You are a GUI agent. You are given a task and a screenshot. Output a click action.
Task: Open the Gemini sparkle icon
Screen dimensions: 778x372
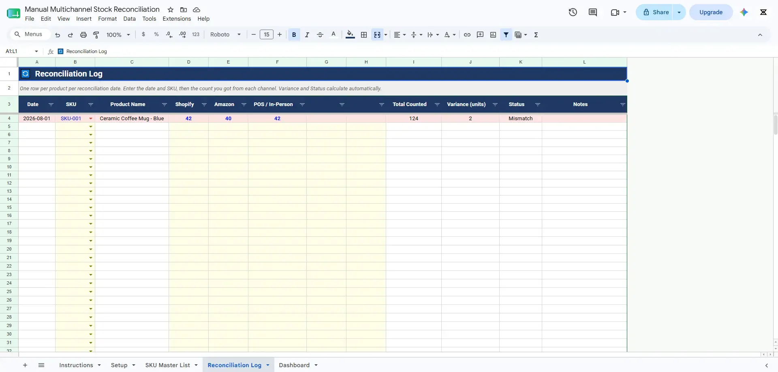(x=744, y=12)
